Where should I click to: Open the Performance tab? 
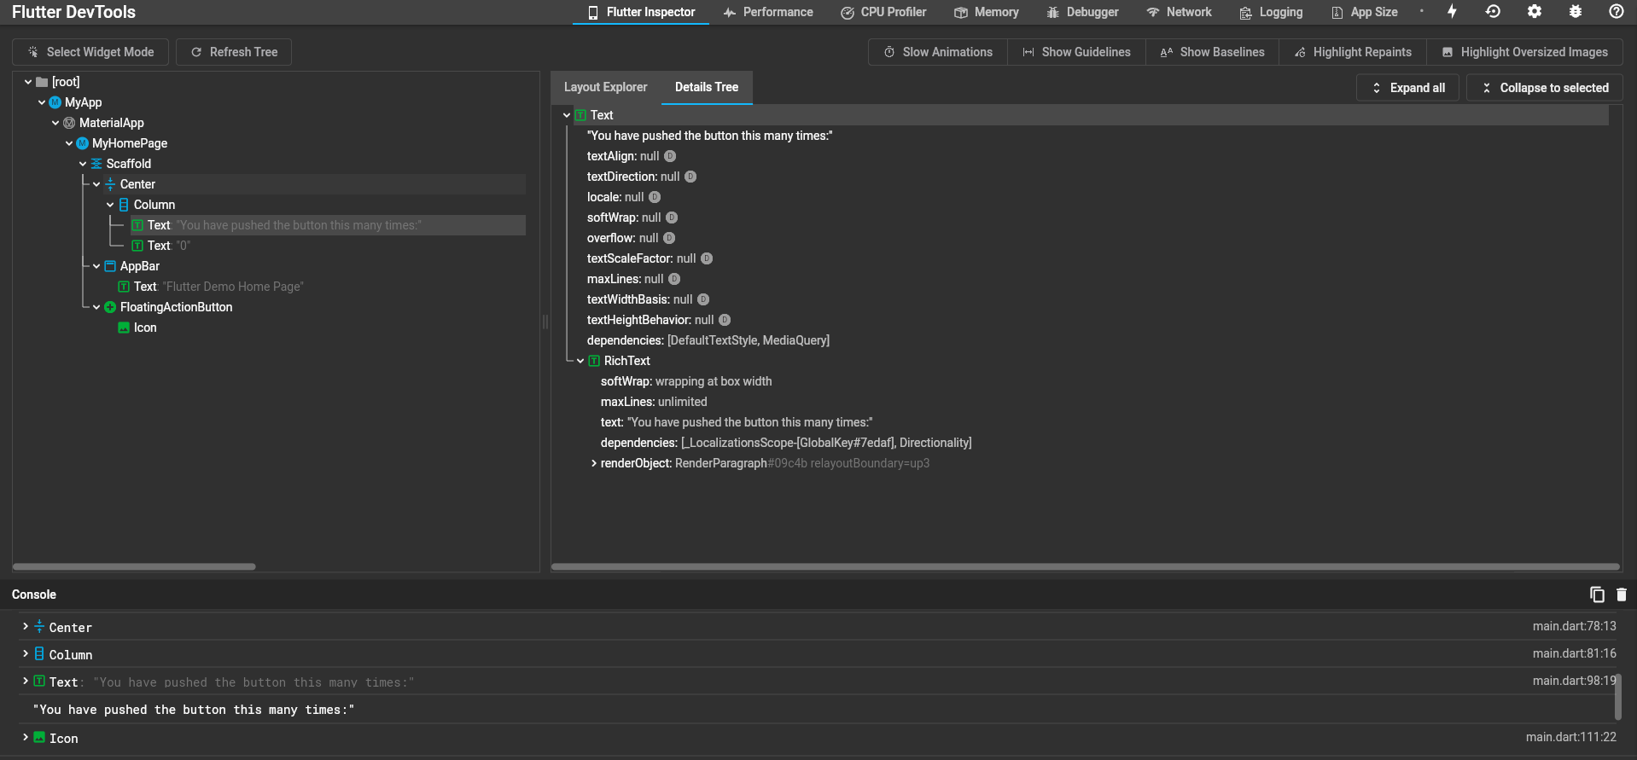pos(768,12)
